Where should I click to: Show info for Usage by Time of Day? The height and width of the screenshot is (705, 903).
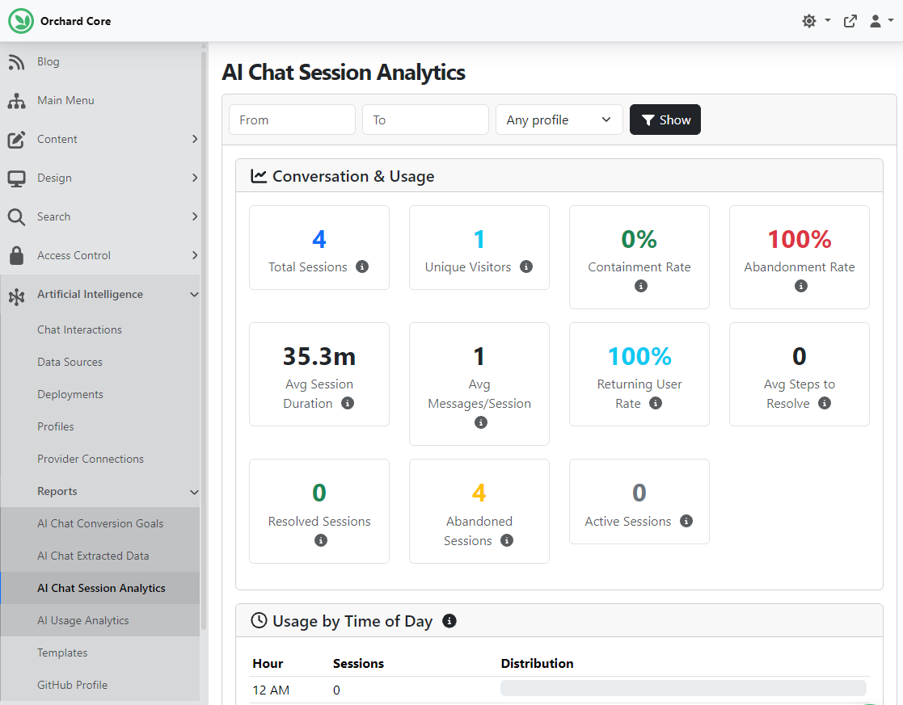pyautogui.click(x=449, y=621)
